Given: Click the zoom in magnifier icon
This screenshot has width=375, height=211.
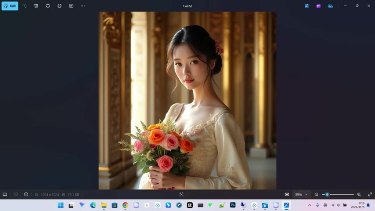Looking at the screenshot, I should 359,194.
